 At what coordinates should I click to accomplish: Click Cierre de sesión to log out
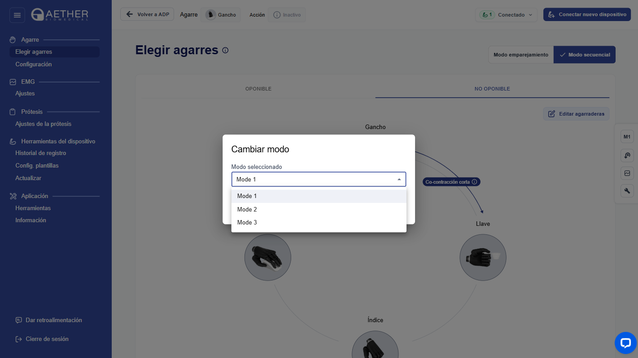click(x=42, y=339)
